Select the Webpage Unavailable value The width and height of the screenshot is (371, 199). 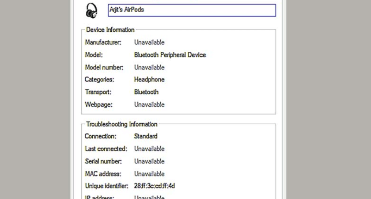click(x=149, y=105)
